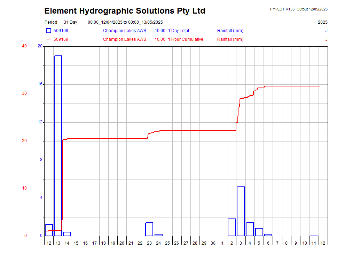Click the blue axis value 16
Screen dimensions: 337x253
[x=40, y=84]
